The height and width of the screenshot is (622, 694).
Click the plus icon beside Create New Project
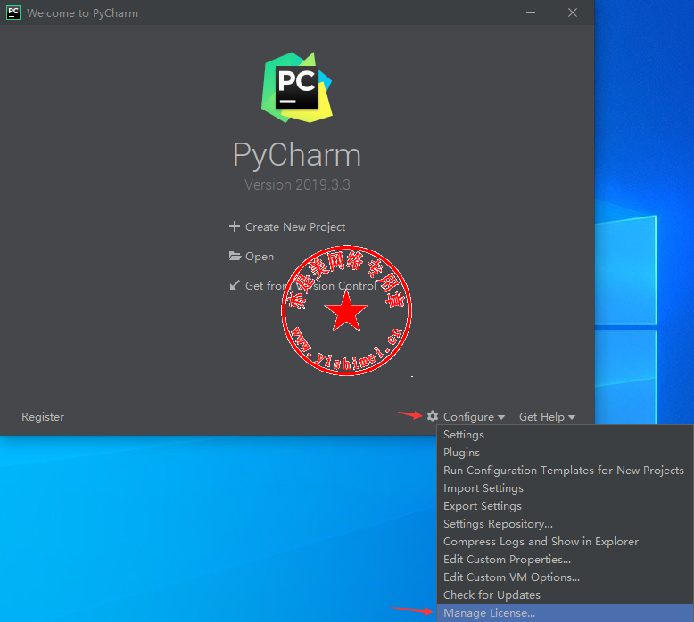[234, 226]
